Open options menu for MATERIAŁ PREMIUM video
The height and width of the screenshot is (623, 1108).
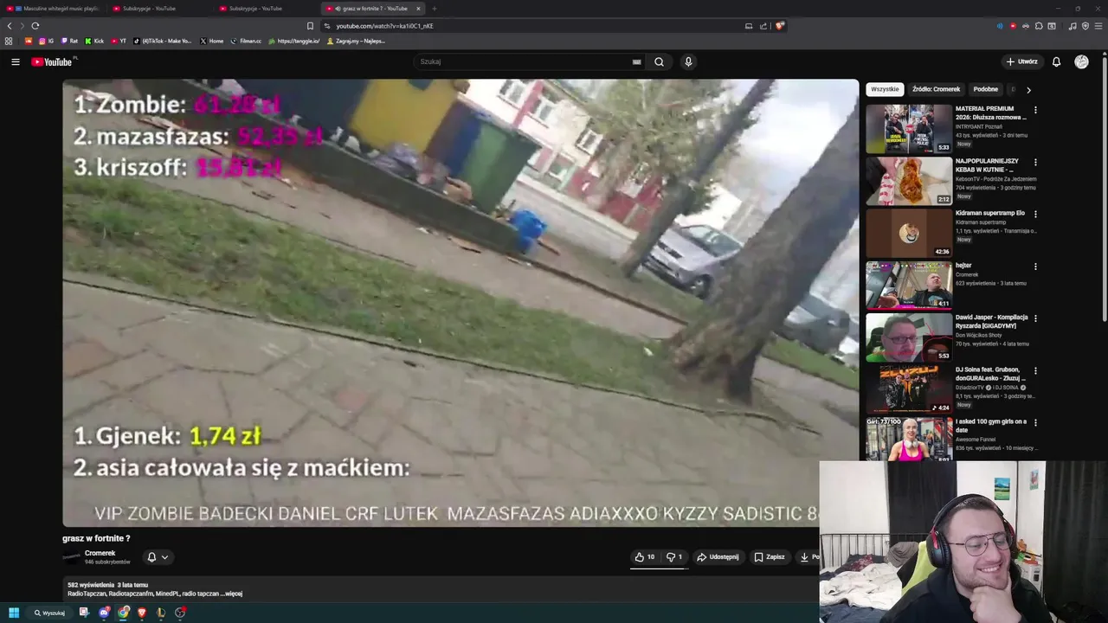pos(1035,110)
